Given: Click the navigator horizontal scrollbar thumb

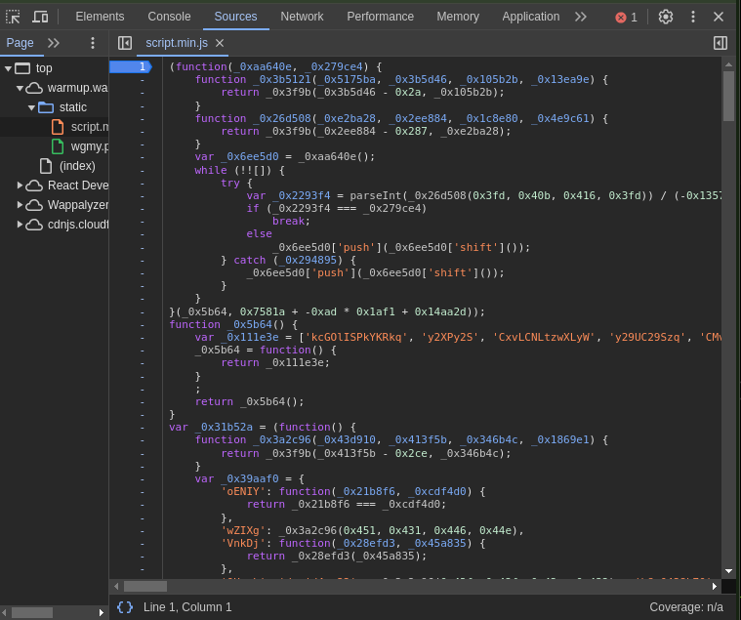Looking at the screenshot, I should coord(32,612).
